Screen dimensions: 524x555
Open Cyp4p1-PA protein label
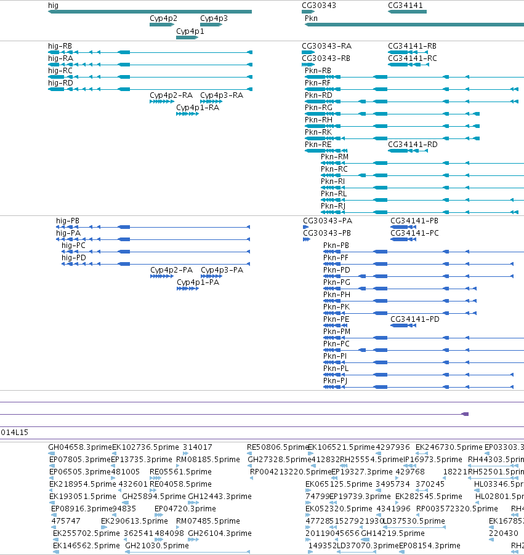point(198,282)
